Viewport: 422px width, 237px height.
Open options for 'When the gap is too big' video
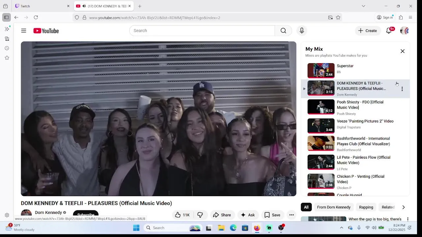tap(407, 219)
